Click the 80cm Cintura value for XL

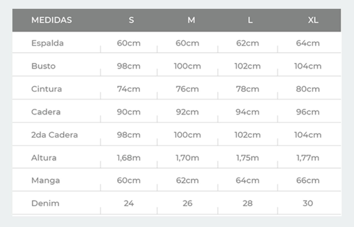point(308,89)
